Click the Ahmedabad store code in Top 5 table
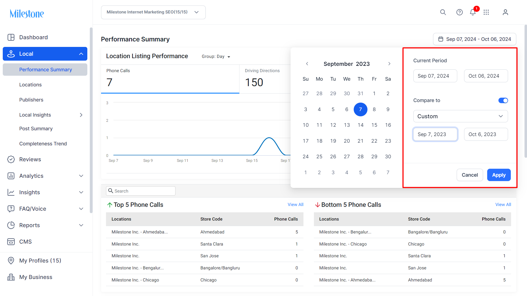This screenshot has height=296, width=527. (212, 232)
